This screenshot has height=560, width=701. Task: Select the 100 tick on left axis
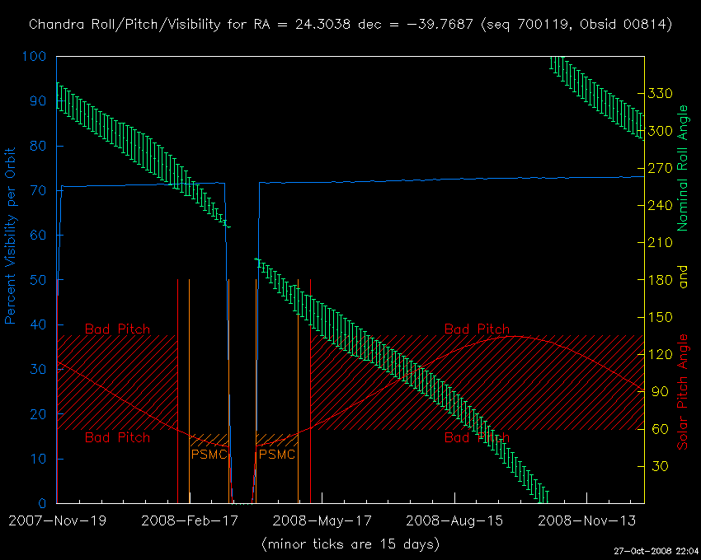(37, 57)
